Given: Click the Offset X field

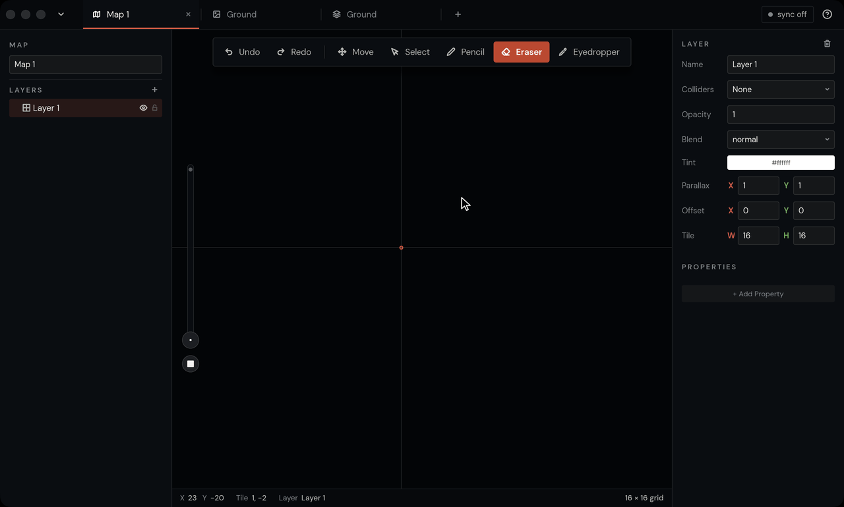Looking at the screenshot, I should pyautogui.click(x=758, y=211).
